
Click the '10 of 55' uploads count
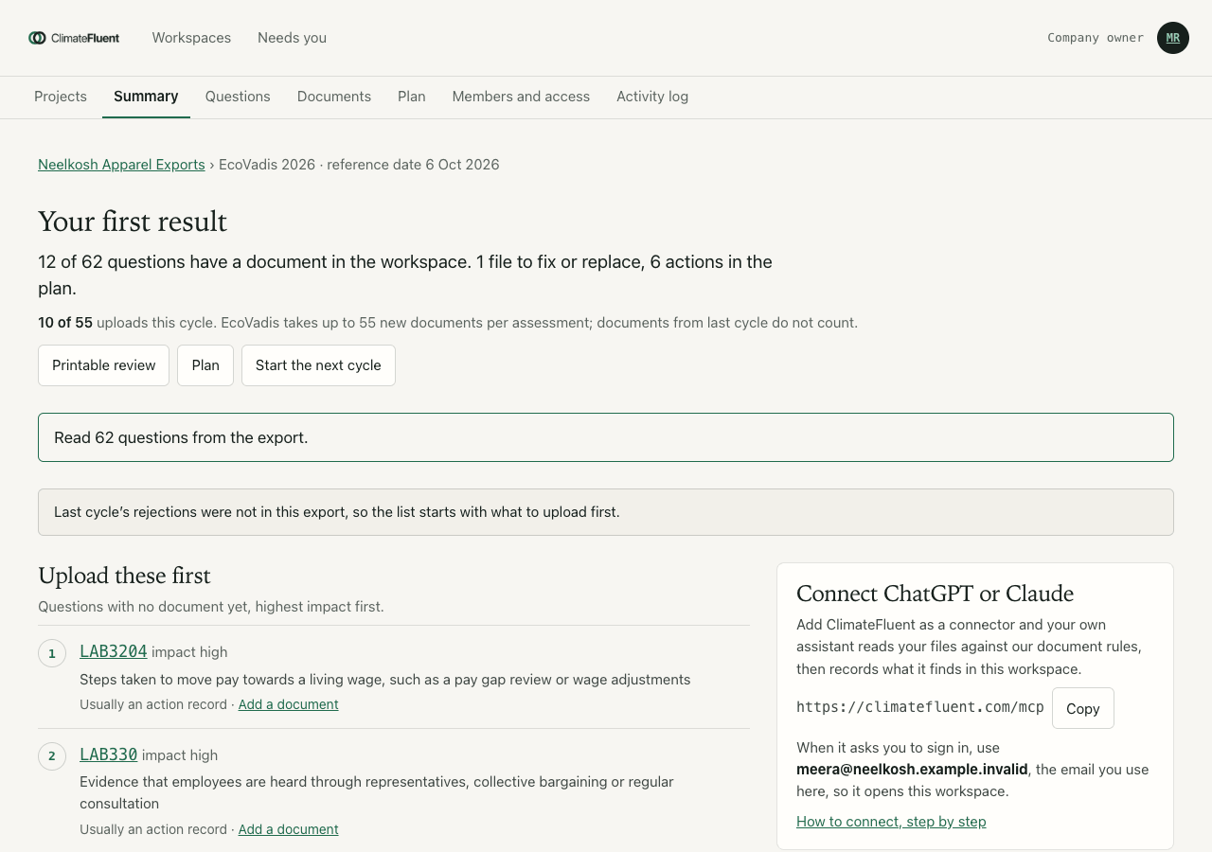tap(65, 323)
